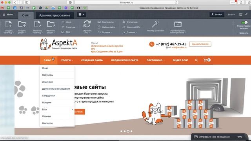
Task: Expand Короткий URL dropdown
Action: 133,27
